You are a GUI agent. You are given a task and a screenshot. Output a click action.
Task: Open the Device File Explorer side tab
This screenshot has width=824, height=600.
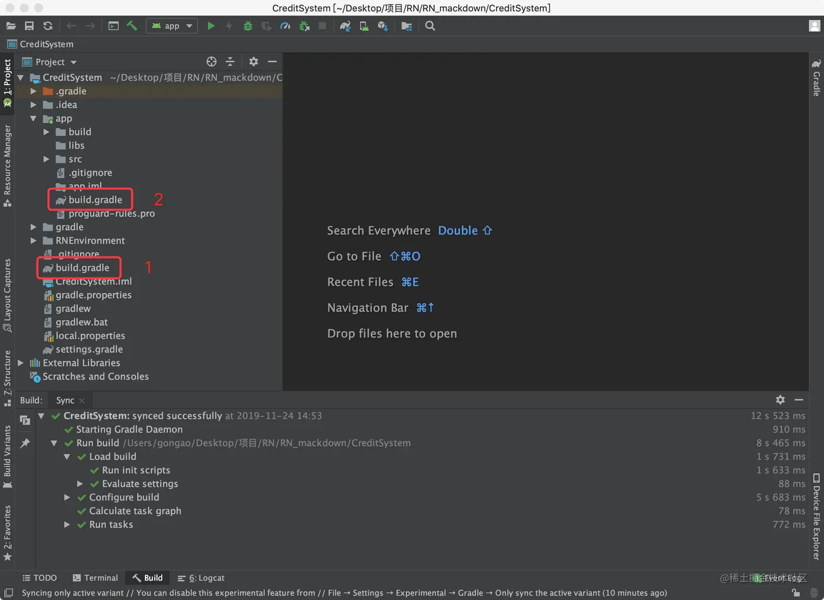[x=816, y=516]
